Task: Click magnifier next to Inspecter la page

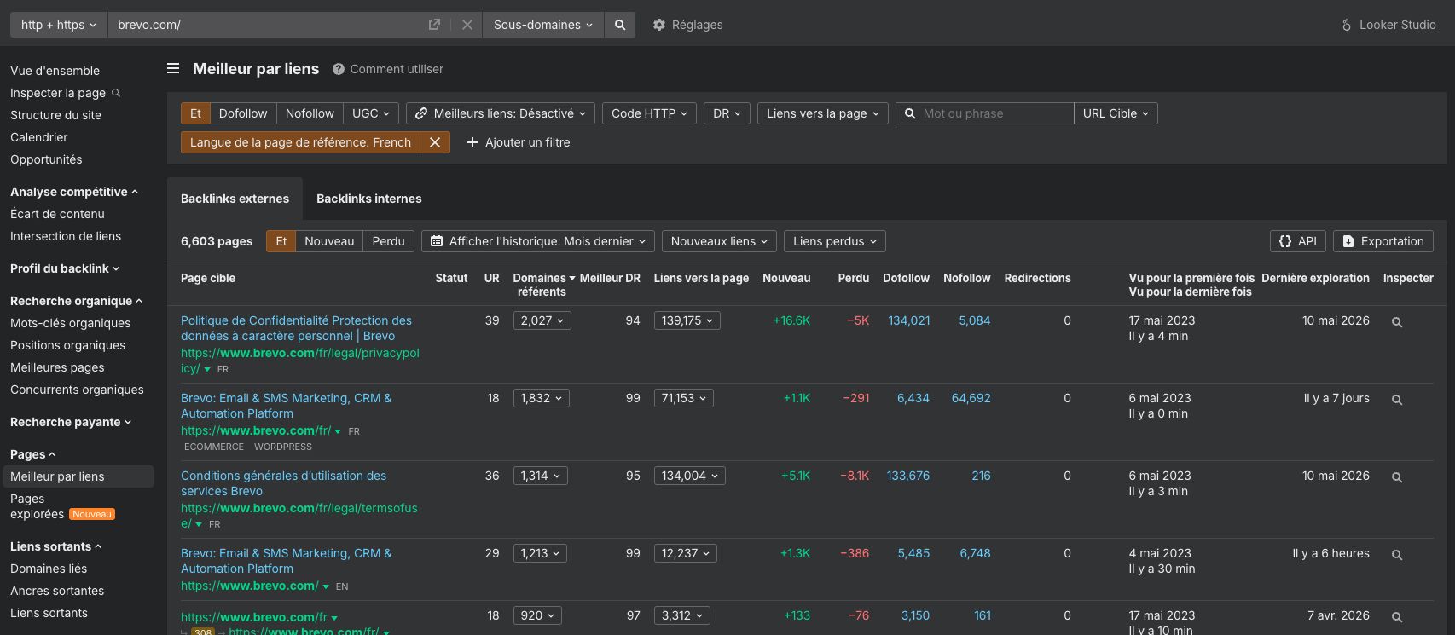Action: pyautogui.click(x=116, y=93)
